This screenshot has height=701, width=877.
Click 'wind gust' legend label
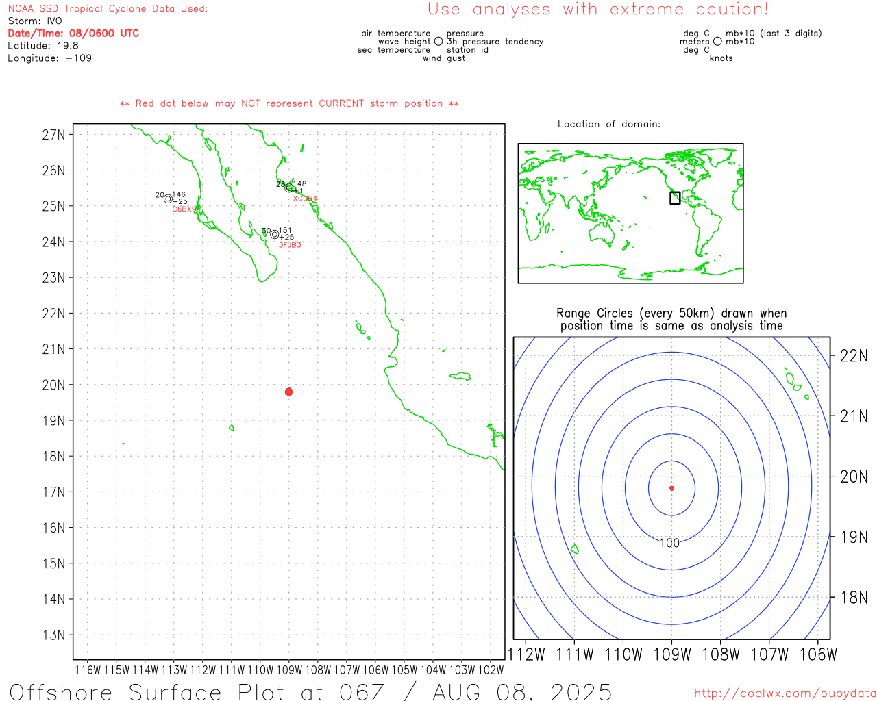coord(444,58)
